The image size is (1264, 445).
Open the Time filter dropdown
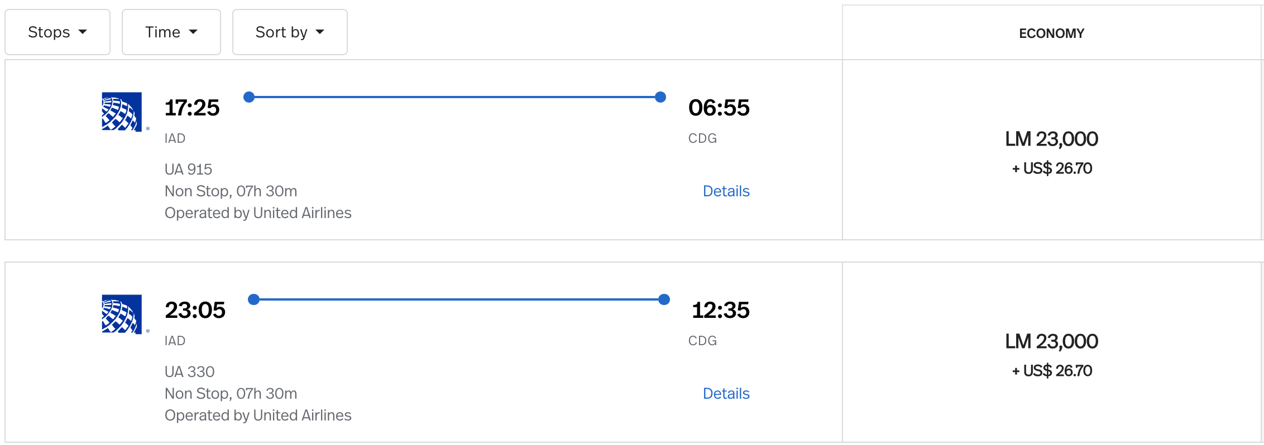(171, 32)
